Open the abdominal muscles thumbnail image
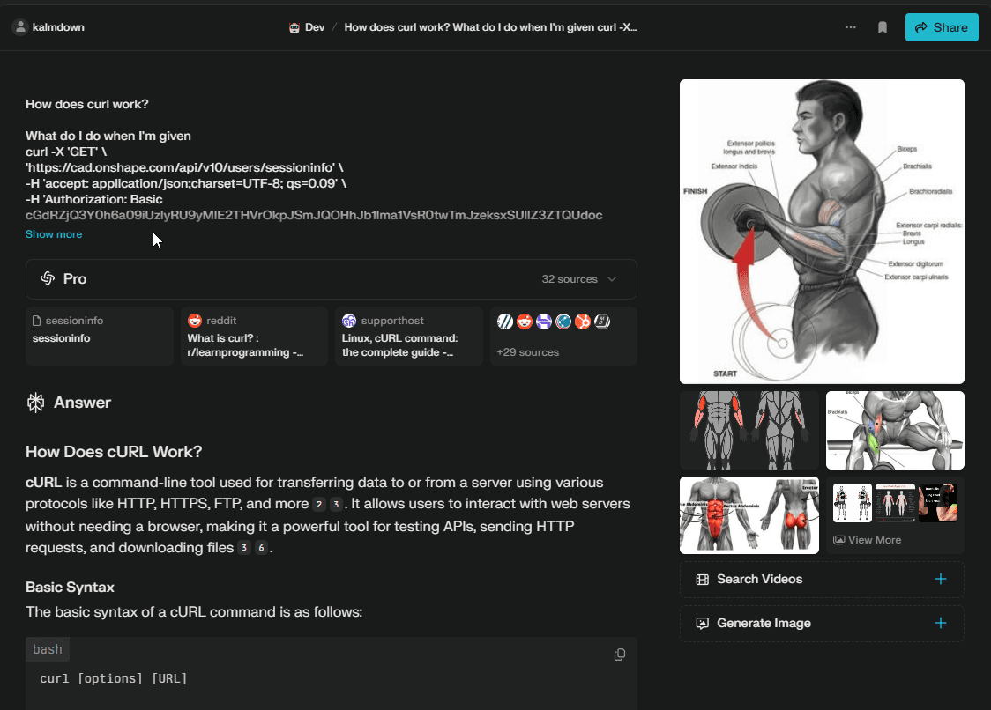This screenshot has width=991, height=710. (x=749, y=515)
